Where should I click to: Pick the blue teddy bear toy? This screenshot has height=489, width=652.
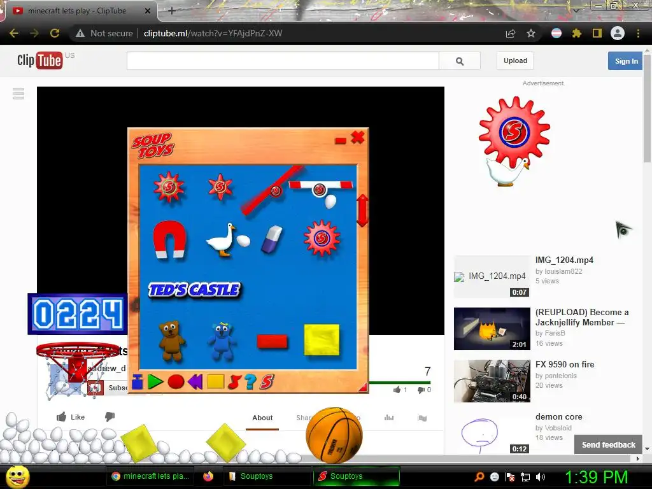[x=222, y=341]
